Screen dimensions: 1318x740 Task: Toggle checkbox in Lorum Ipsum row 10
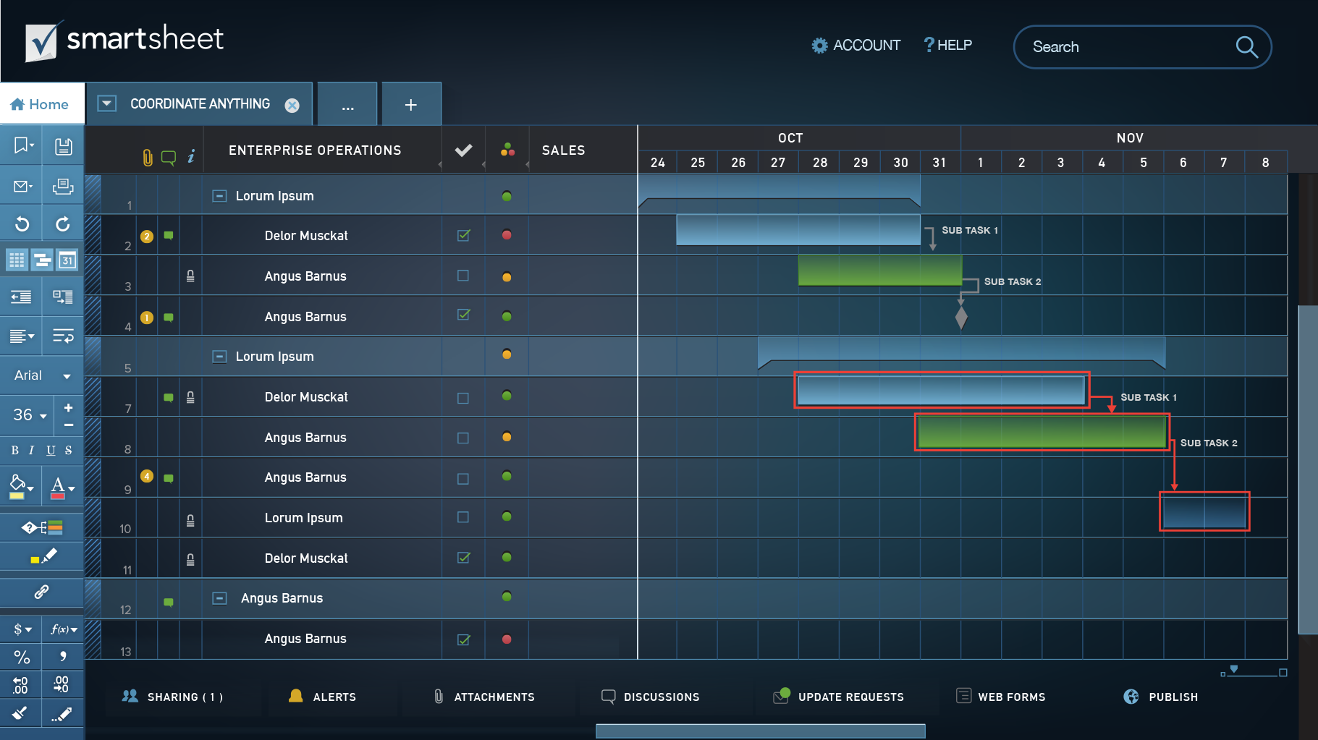pyautogui.click(x=463, y=517)
